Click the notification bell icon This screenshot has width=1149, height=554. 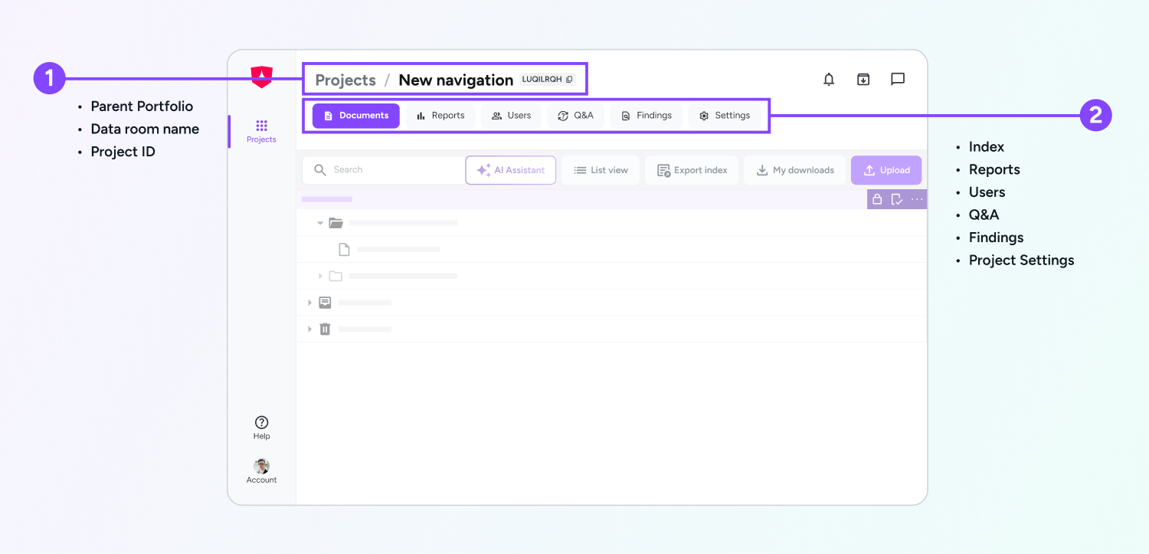coord(829,79)
